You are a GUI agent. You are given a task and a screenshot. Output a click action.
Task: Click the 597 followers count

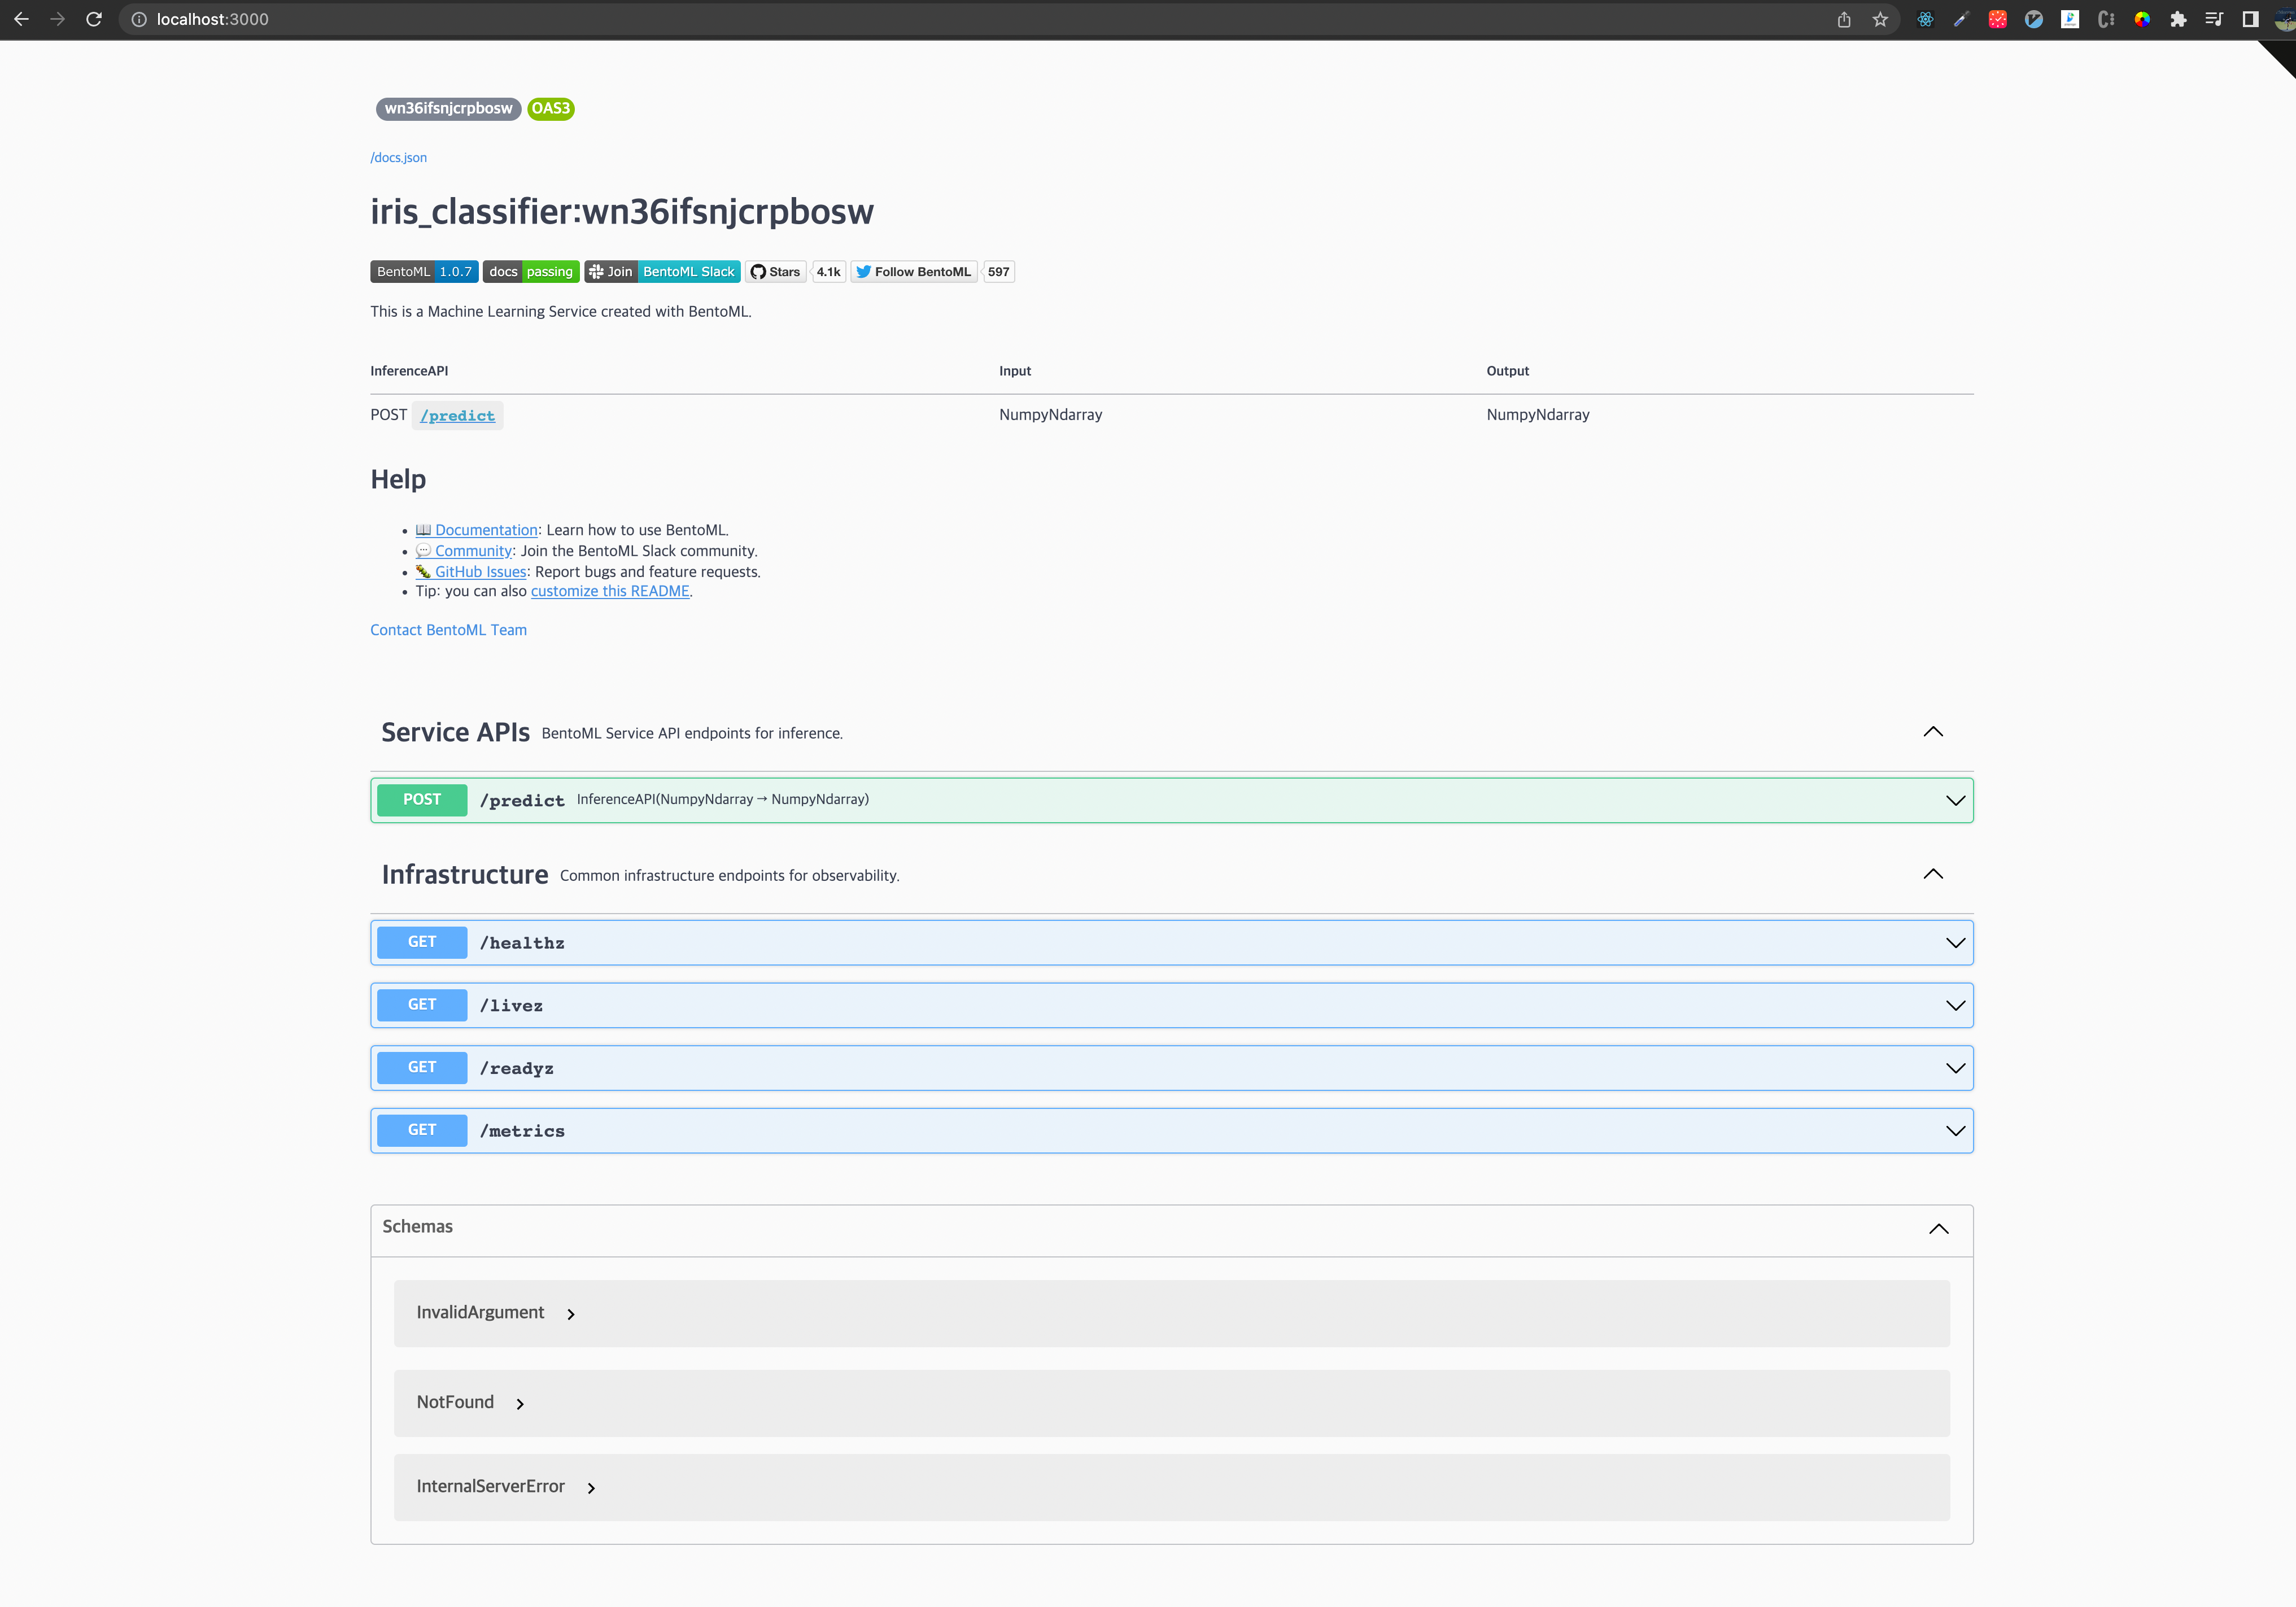[998, 272]
